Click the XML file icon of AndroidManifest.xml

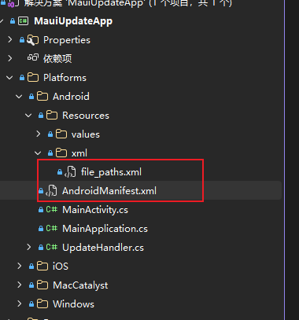coord(51,191)
